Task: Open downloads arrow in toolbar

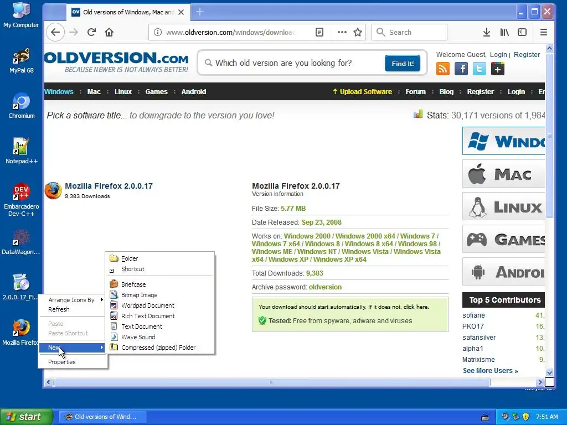Action: pos(487,32)
